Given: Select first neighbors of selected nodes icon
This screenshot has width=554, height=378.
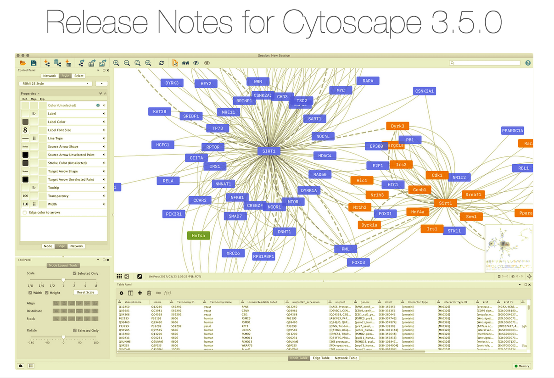Looking at the screenshot, I should pyautogui.click(x=185, y=63).
